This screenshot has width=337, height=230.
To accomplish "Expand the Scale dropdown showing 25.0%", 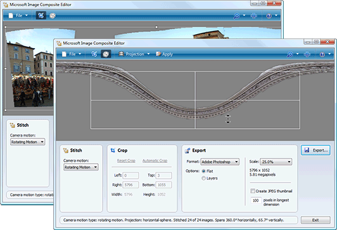I will [x=276, y=162].
